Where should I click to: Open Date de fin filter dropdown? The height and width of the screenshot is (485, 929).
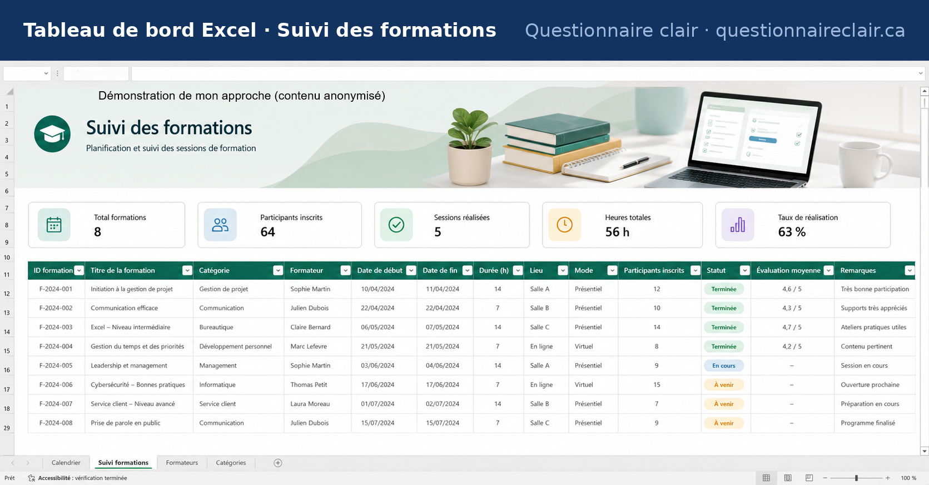[468, 270]
